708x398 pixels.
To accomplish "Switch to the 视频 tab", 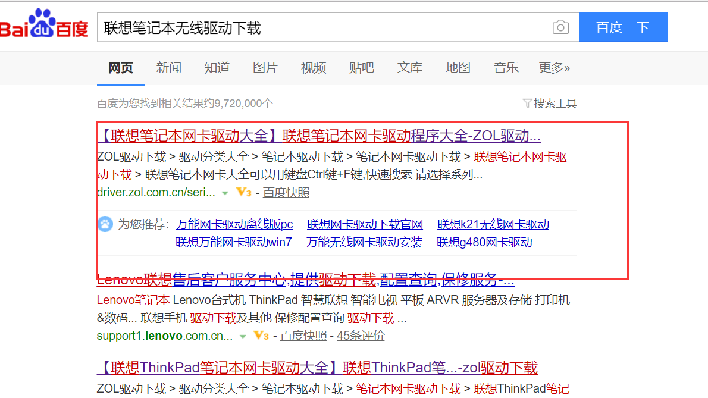I will (x=314, y=68).
